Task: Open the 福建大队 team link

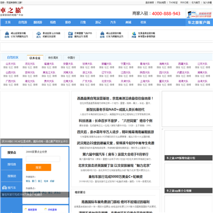Action: coord(49,64)
